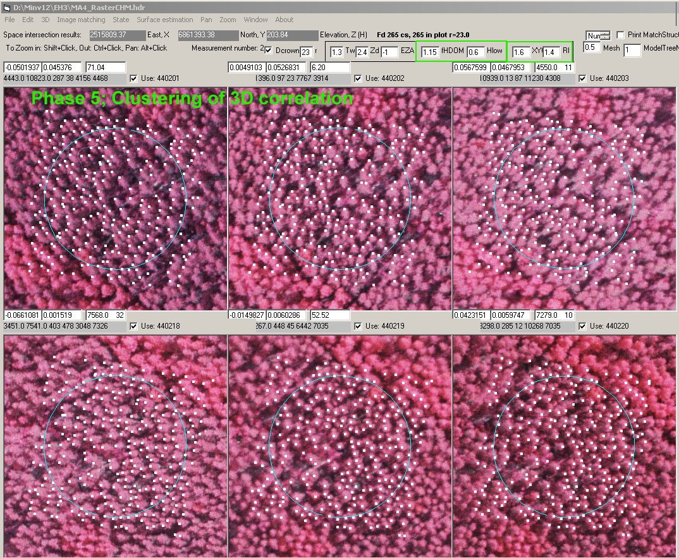Open the Image matching menu
679x558 pixels.
(x=81, y=20)
